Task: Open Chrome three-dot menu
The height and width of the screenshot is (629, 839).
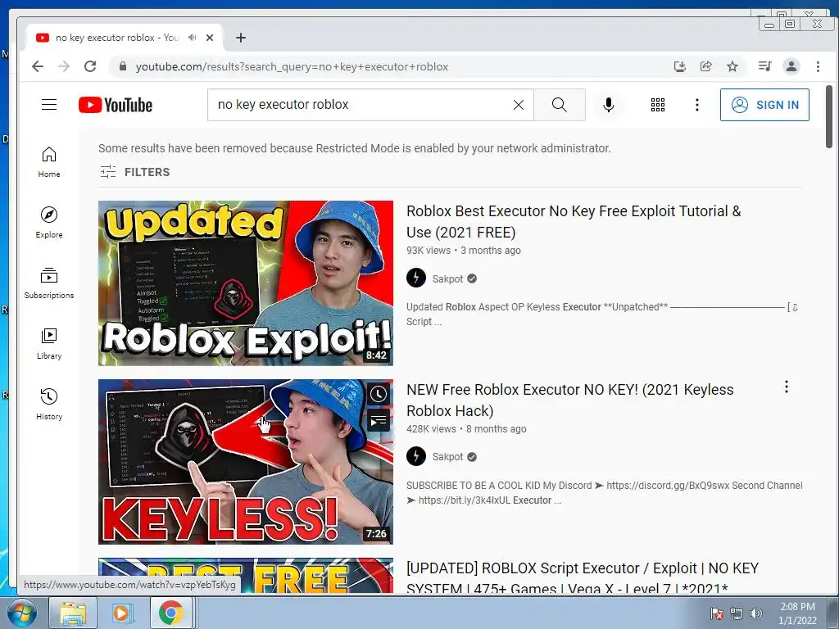Action: [818, 66]
